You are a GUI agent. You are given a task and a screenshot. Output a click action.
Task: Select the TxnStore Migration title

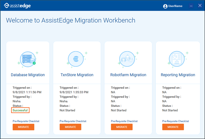(x=77, y=75)
